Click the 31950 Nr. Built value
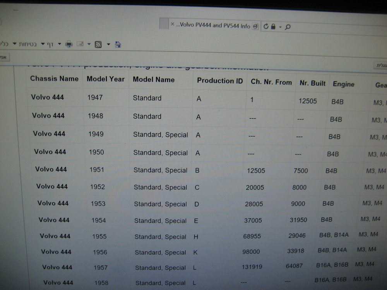The width and height of the screenshot is (387, 290). (x=298, y=220)
